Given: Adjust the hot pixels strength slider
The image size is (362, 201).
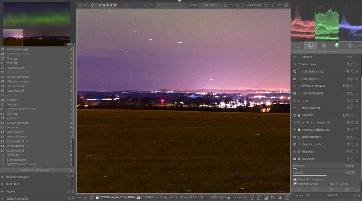Looking at the screenshot, I should point(326,175).
